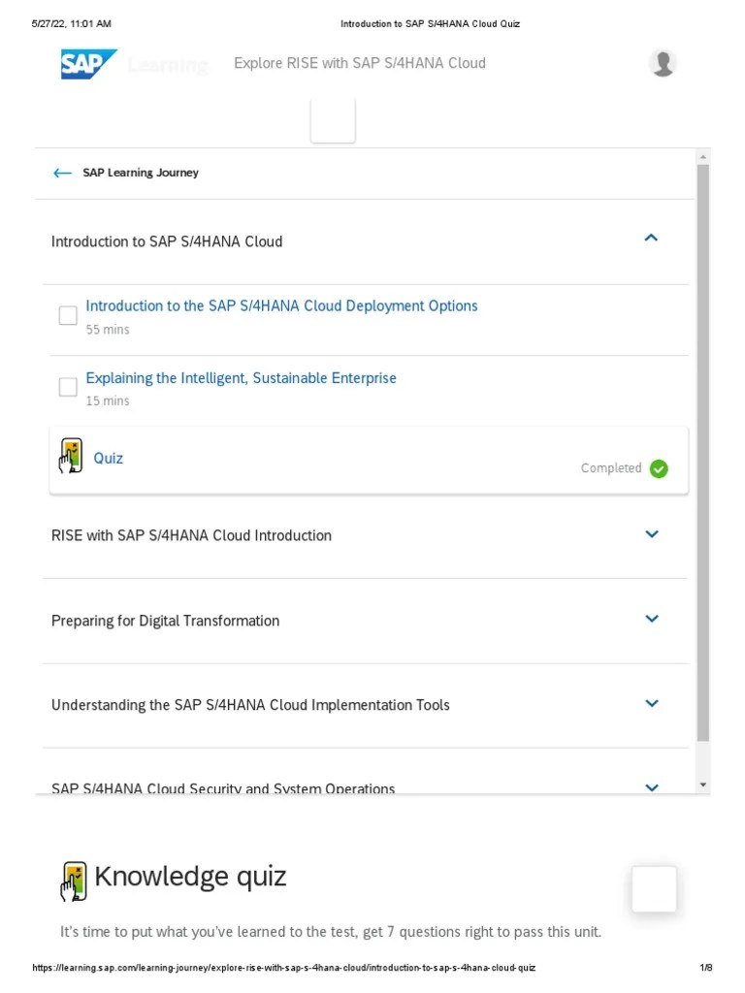Click the SAP logo
This screenshot has width=745, height=993.
[88, 63]
